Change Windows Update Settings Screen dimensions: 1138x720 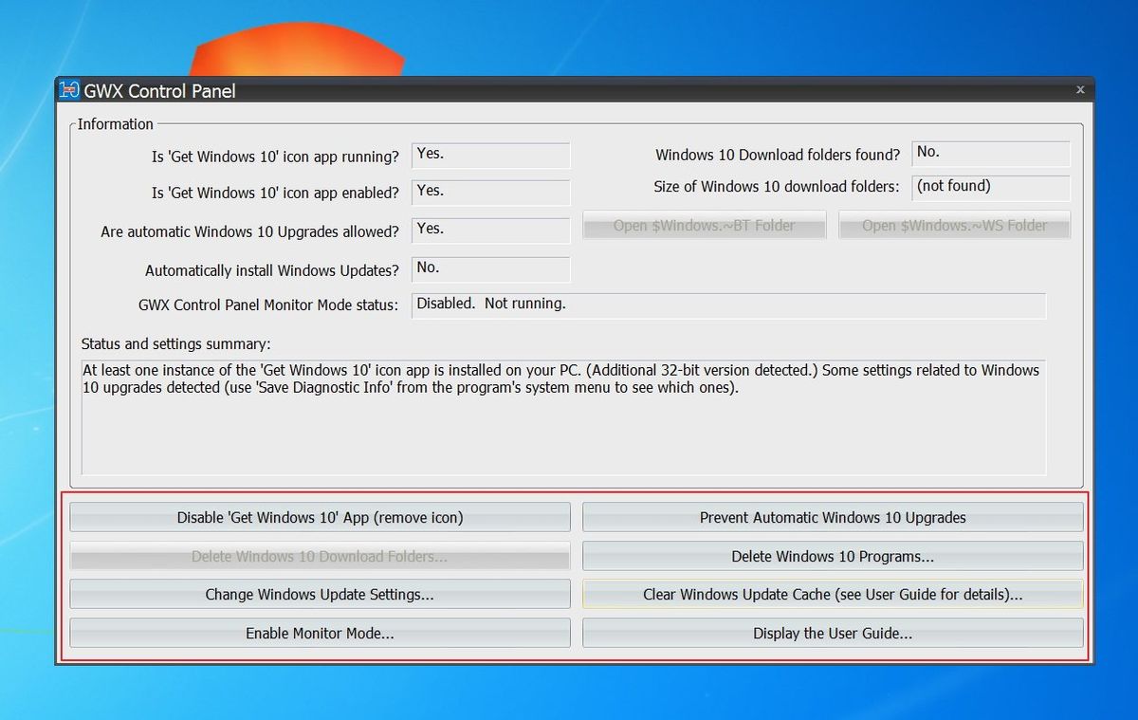[x=320, y=595]
